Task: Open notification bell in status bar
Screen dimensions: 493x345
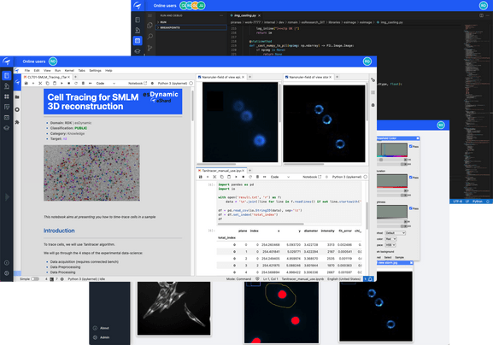Action: tap(370, 279)
